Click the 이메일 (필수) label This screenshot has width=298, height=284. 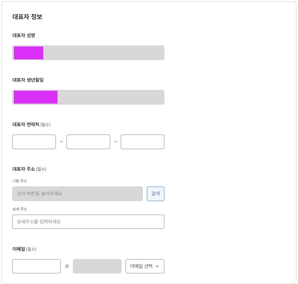click(x=24, y=249)
